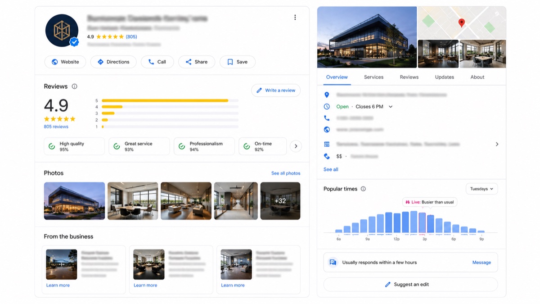The width and height of the screenshot is (540, 304).
Task: Click the Reviews info icon
Action: click(x=75, y=86)
